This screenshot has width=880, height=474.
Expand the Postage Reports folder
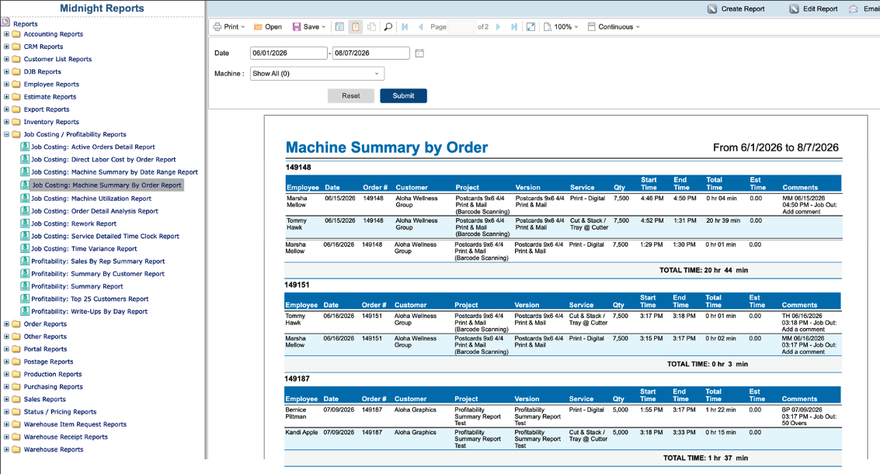(x=7, y=362)
